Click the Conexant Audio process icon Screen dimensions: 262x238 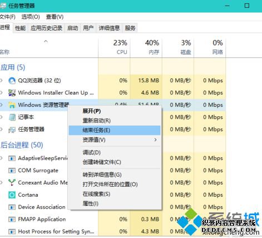12,182
